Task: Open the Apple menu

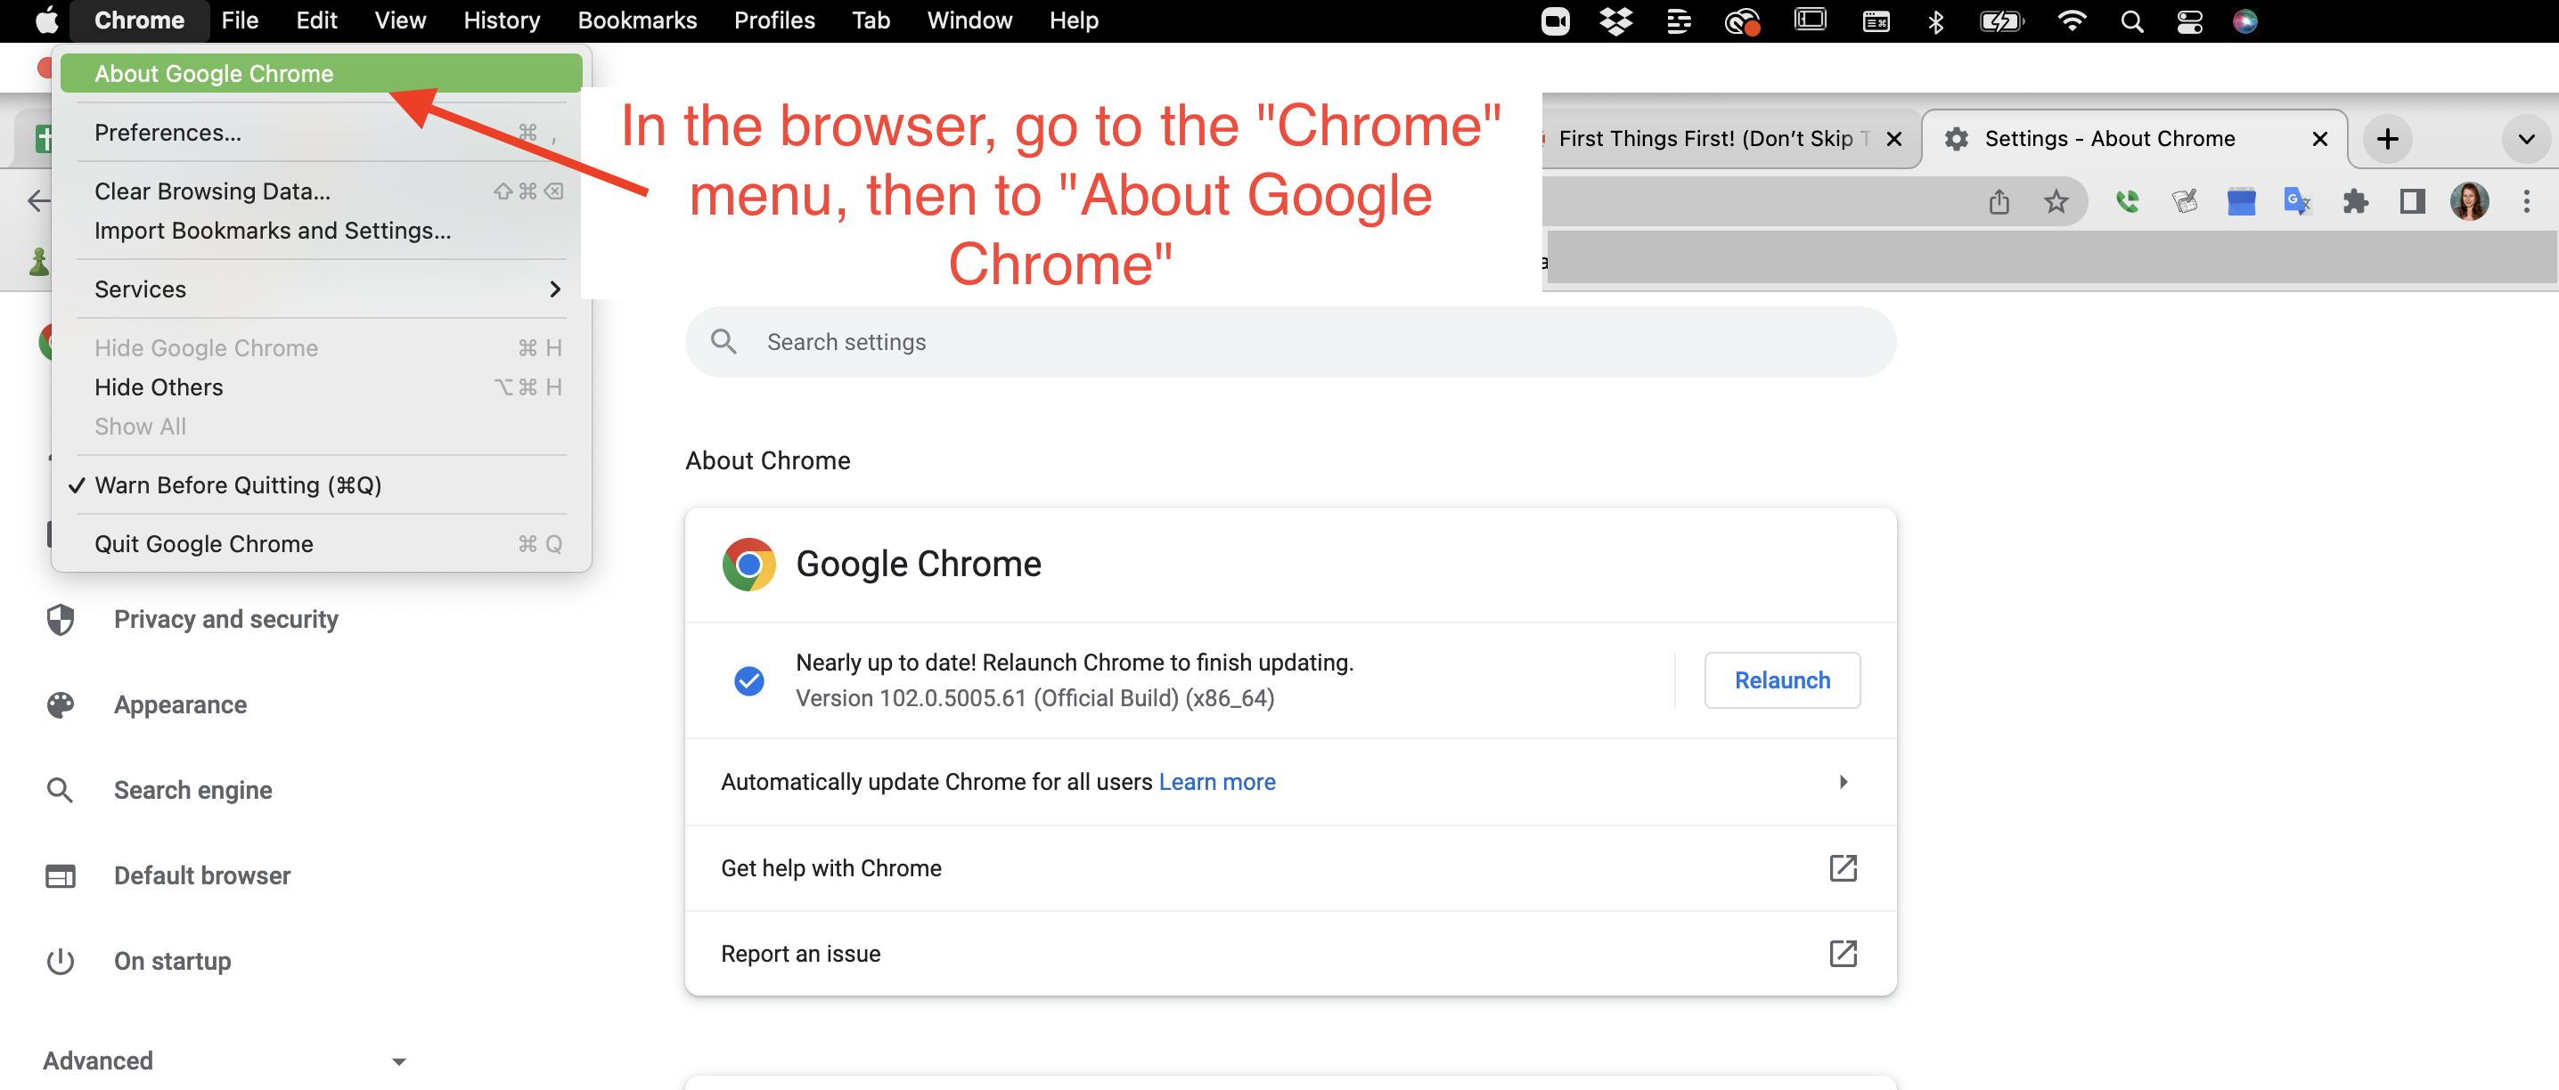Action: tap(46, 20)
